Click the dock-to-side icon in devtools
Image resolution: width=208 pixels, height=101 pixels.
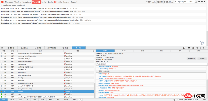point(200,48)
